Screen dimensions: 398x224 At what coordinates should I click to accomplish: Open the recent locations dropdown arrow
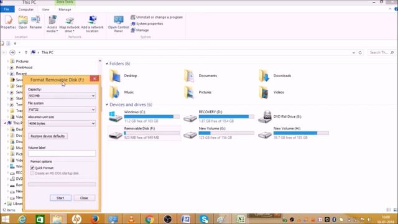point(19,52)
